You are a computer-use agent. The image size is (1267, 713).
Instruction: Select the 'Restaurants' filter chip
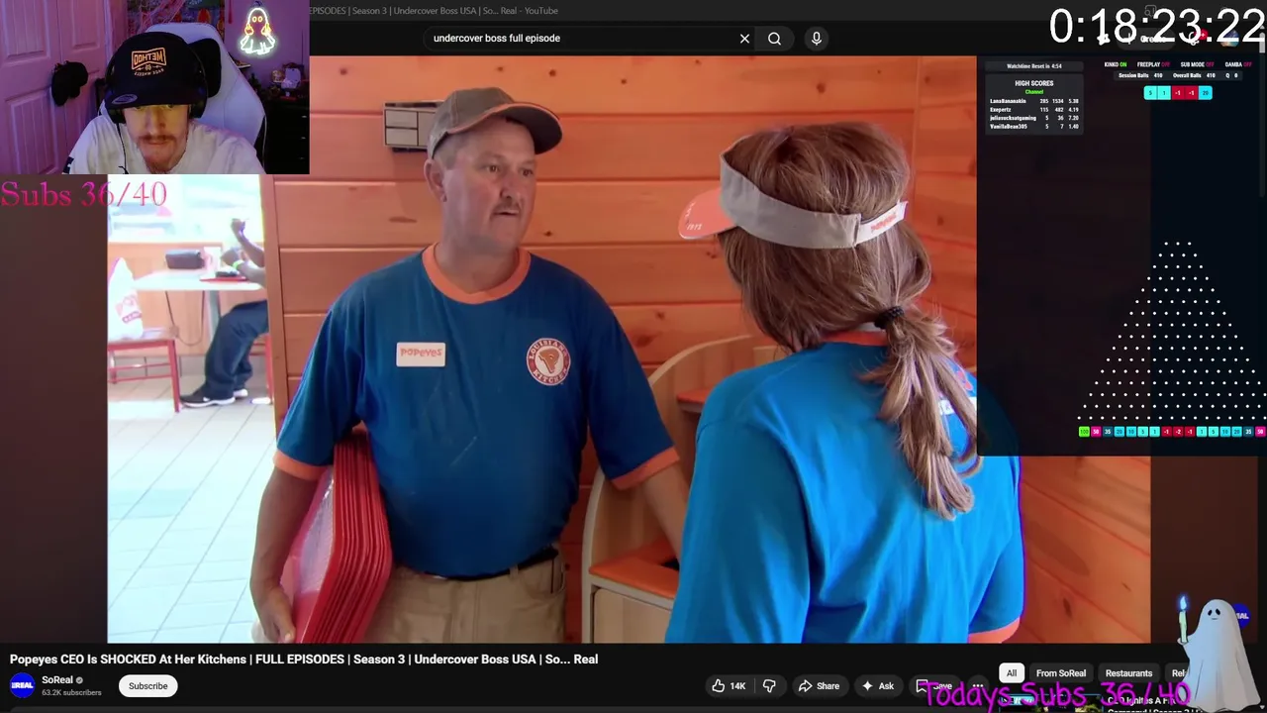coord(1128,673)
